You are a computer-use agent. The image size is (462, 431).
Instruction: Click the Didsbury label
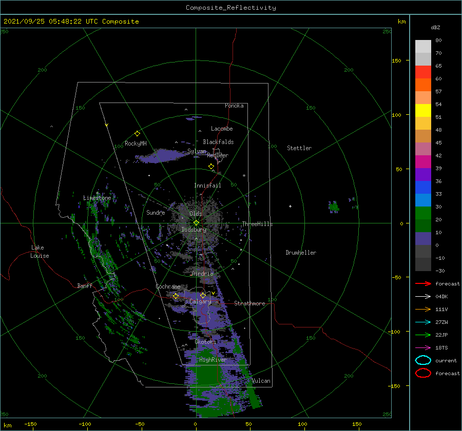coord(194,230)
